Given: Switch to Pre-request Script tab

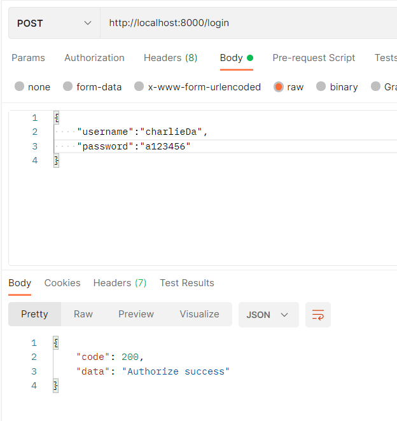Looking at the screenshot, I should (314, 58).
